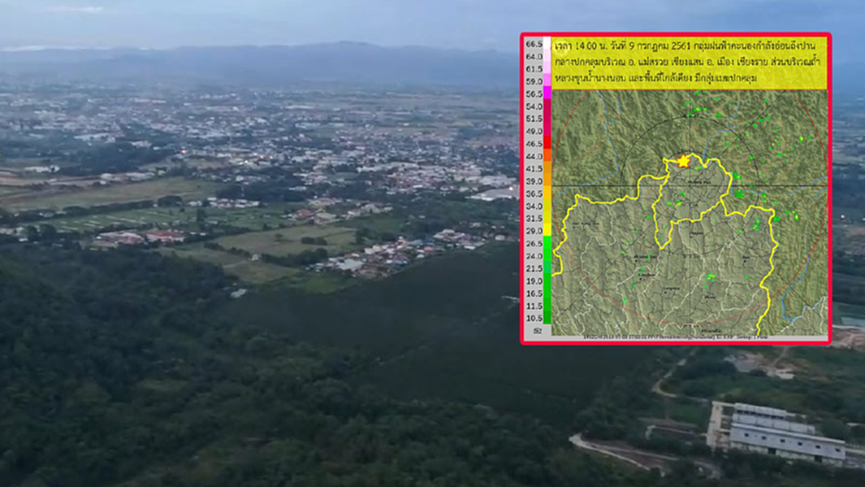865x487 pixels.
Task: Click the yellow star marker on the radar map
Action: coord(683,161)
